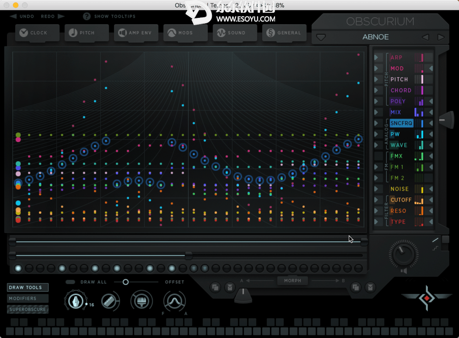Click the red diamond Sugar Bytes logo

point(427,298)
